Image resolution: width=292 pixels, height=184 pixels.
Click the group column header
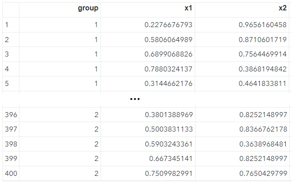click(x=88, y=8)
